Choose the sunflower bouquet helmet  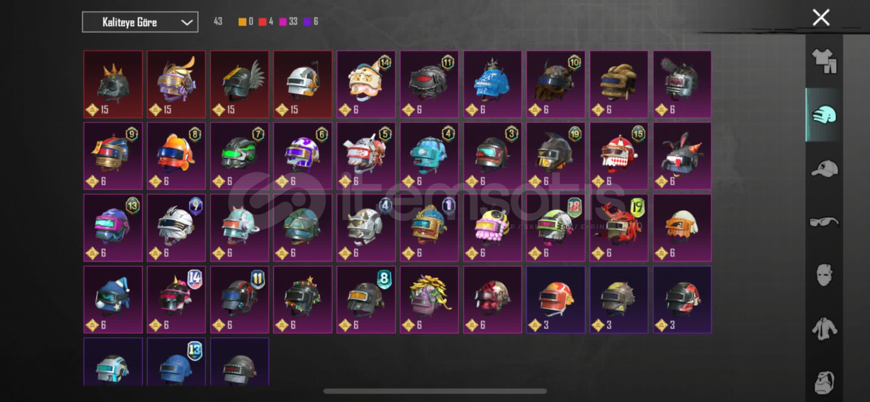click(429, 300)
